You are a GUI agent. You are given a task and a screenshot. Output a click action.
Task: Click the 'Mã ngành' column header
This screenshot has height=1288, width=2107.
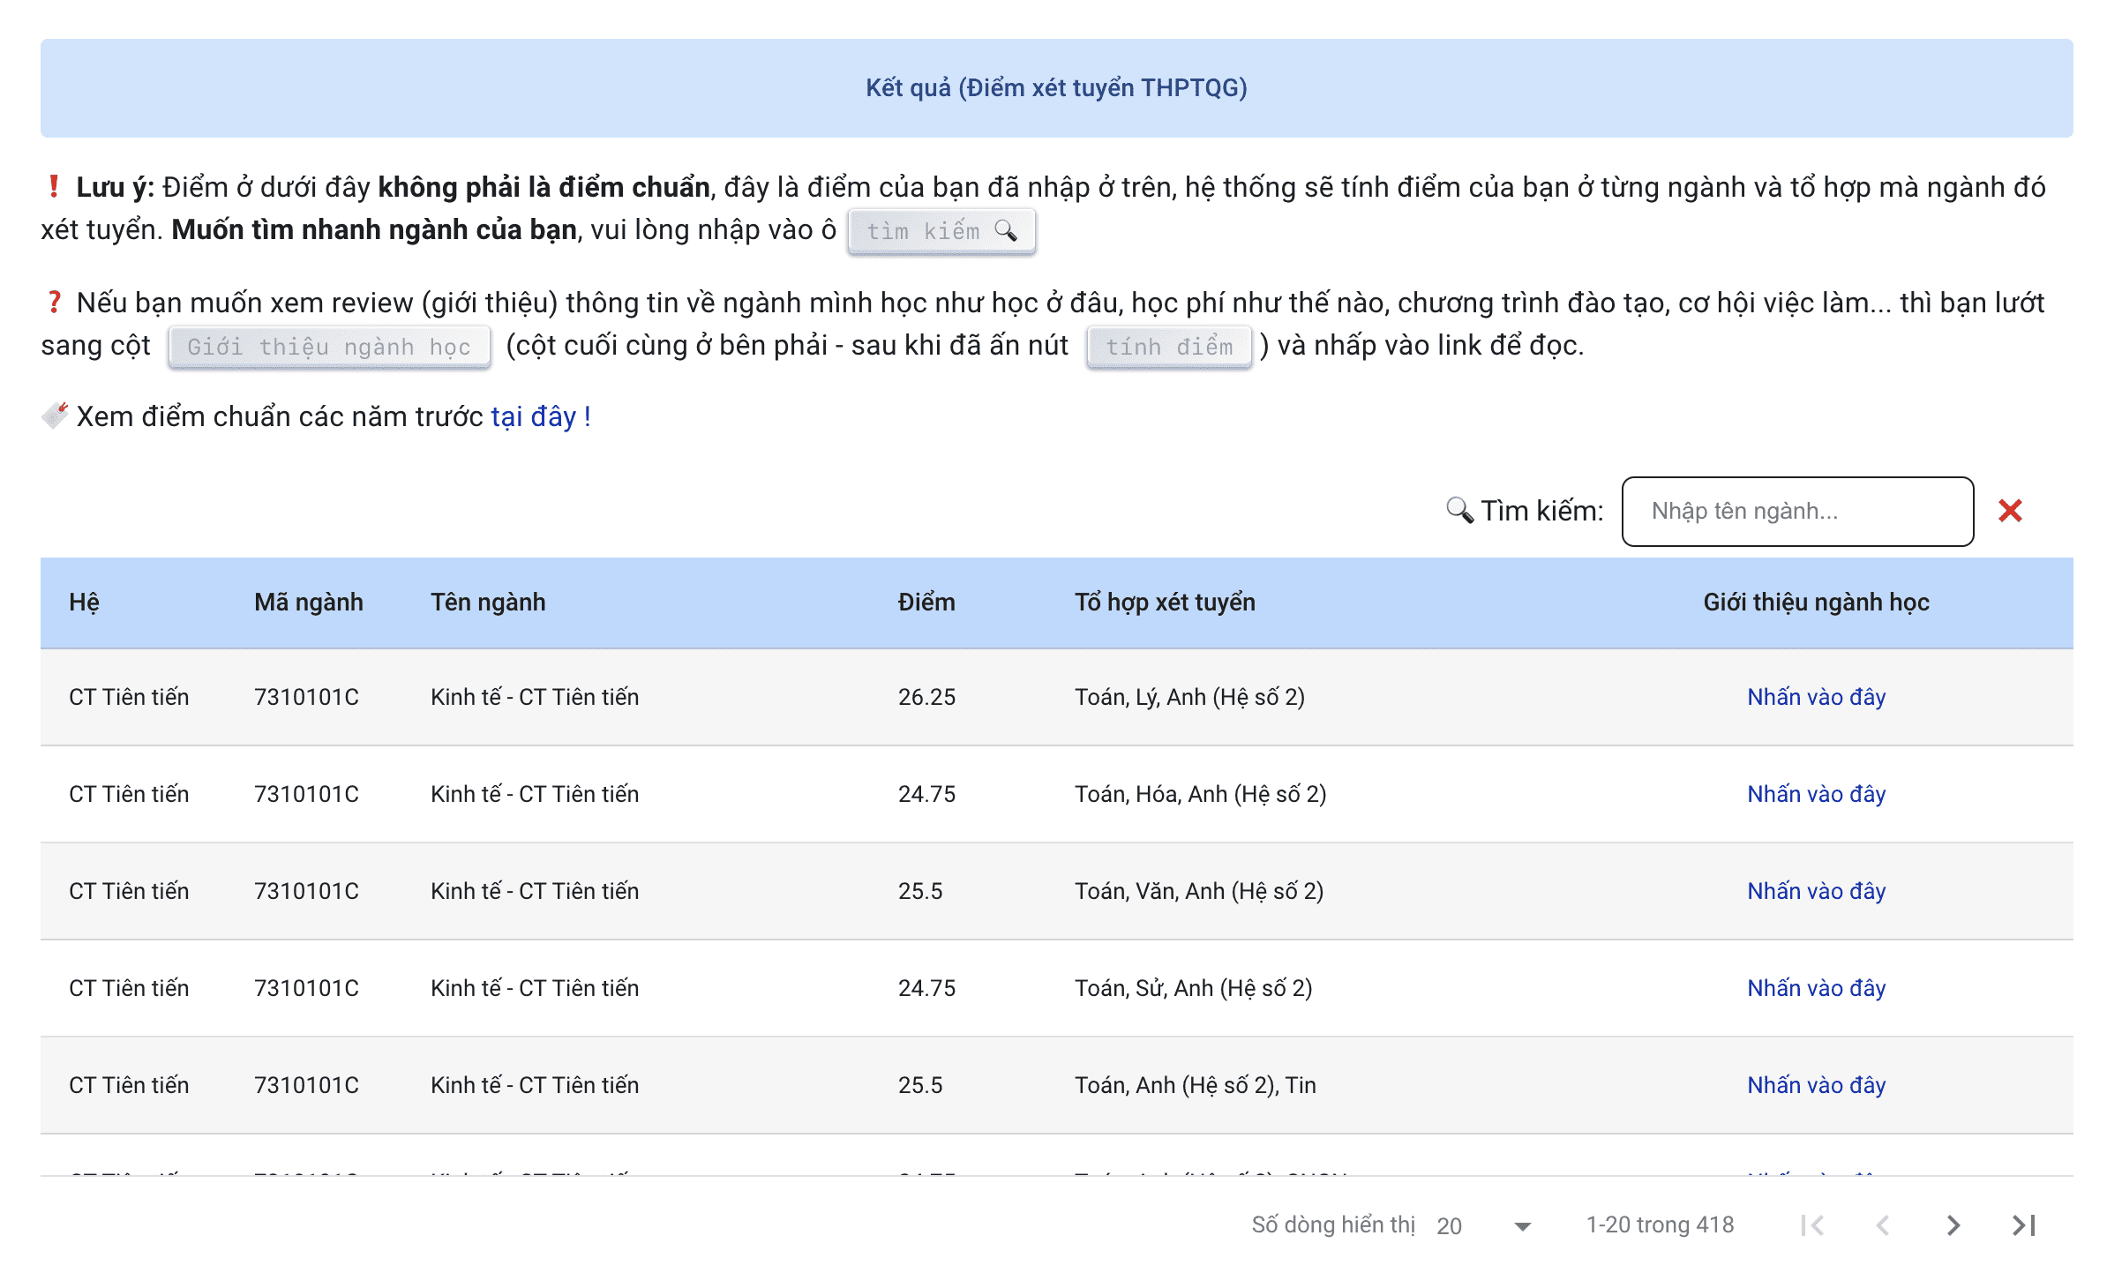tap(309, 603)
